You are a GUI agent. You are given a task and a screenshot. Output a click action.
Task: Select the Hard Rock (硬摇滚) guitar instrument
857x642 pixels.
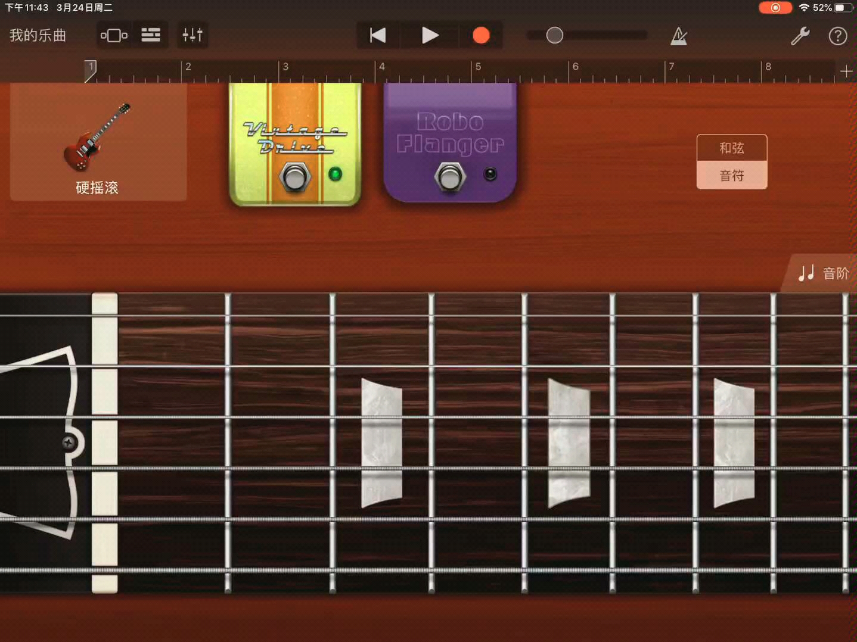[98, 142]
